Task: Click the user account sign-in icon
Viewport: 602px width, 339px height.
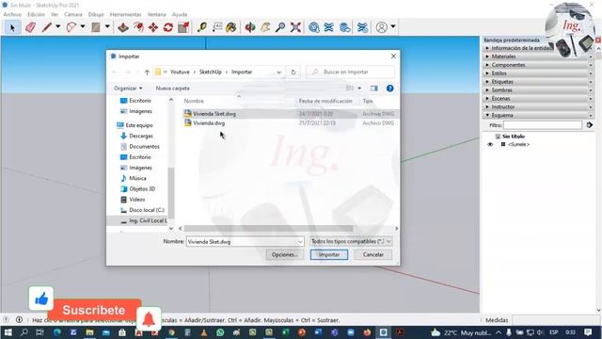Action: pyautogui.click(x=382, y=27)
